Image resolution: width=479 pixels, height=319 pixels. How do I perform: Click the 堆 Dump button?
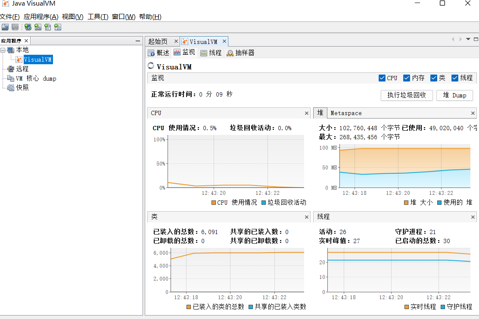pyautogui.click(x=454, y=95)
